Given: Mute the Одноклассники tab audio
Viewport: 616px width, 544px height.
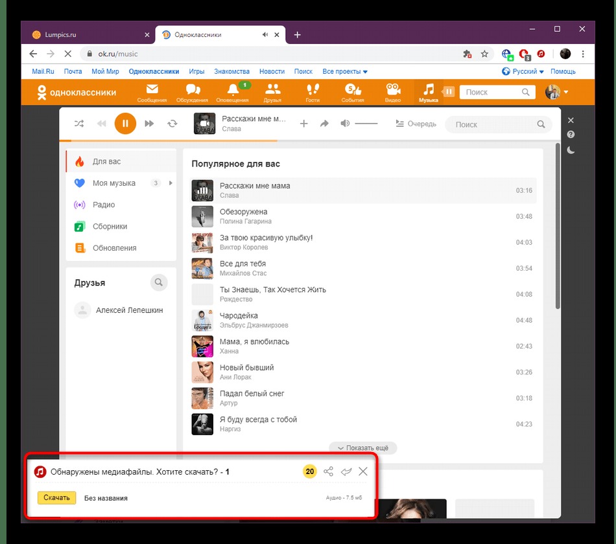Looking at the screenshot, I should coord(265,35).
